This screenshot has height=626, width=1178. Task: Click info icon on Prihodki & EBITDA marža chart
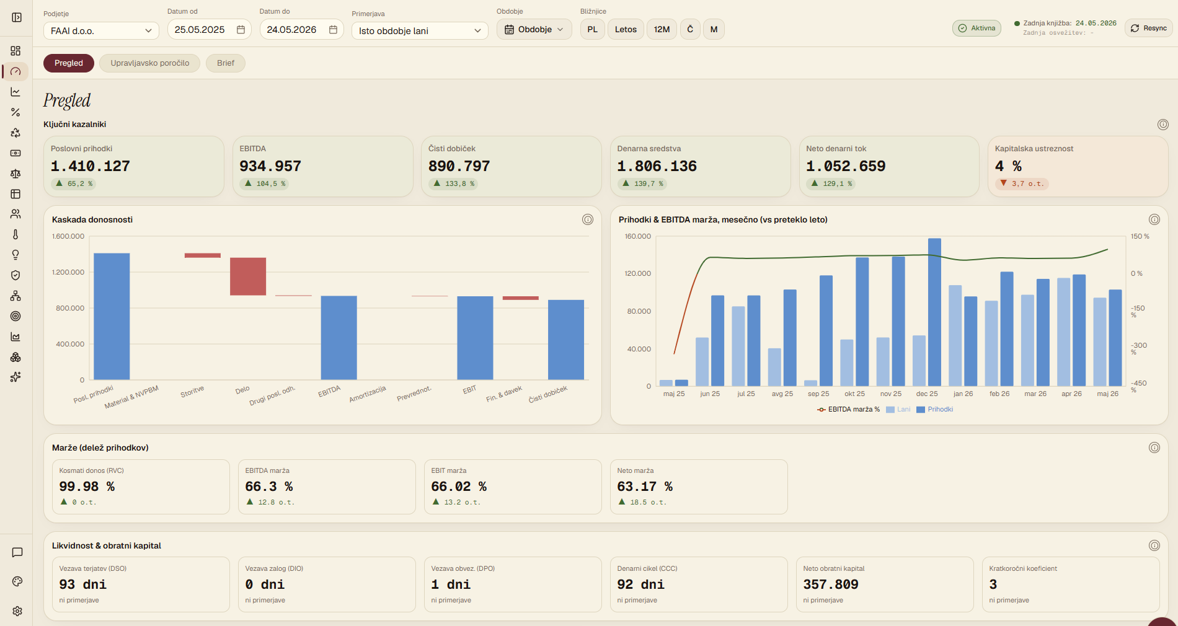coord(1154,219)
